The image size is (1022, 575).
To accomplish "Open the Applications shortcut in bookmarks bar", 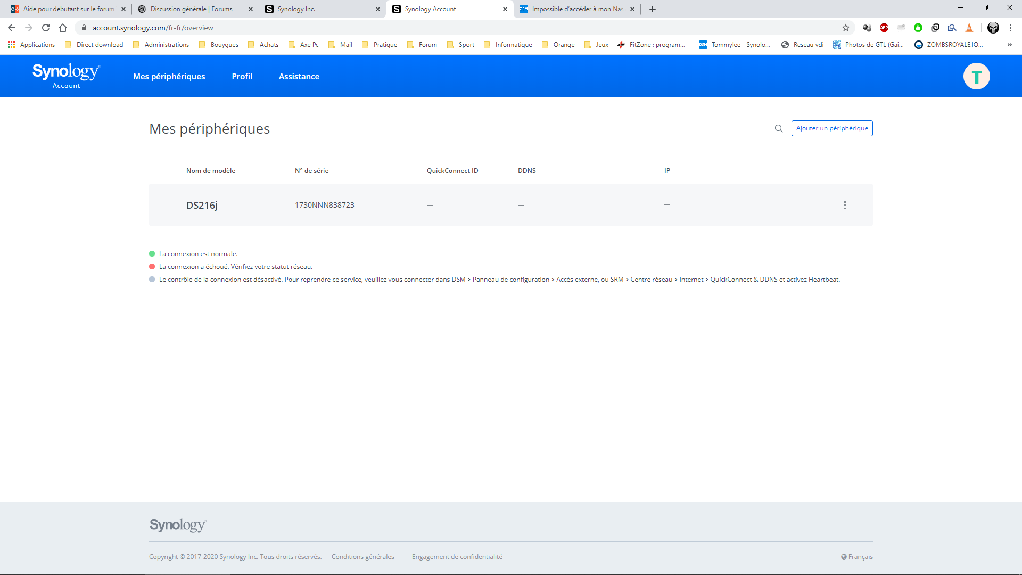I will tap(31, 45).
